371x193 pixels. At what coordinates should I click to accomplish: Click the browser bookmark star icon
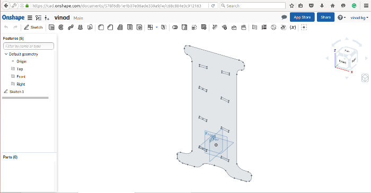291,6
